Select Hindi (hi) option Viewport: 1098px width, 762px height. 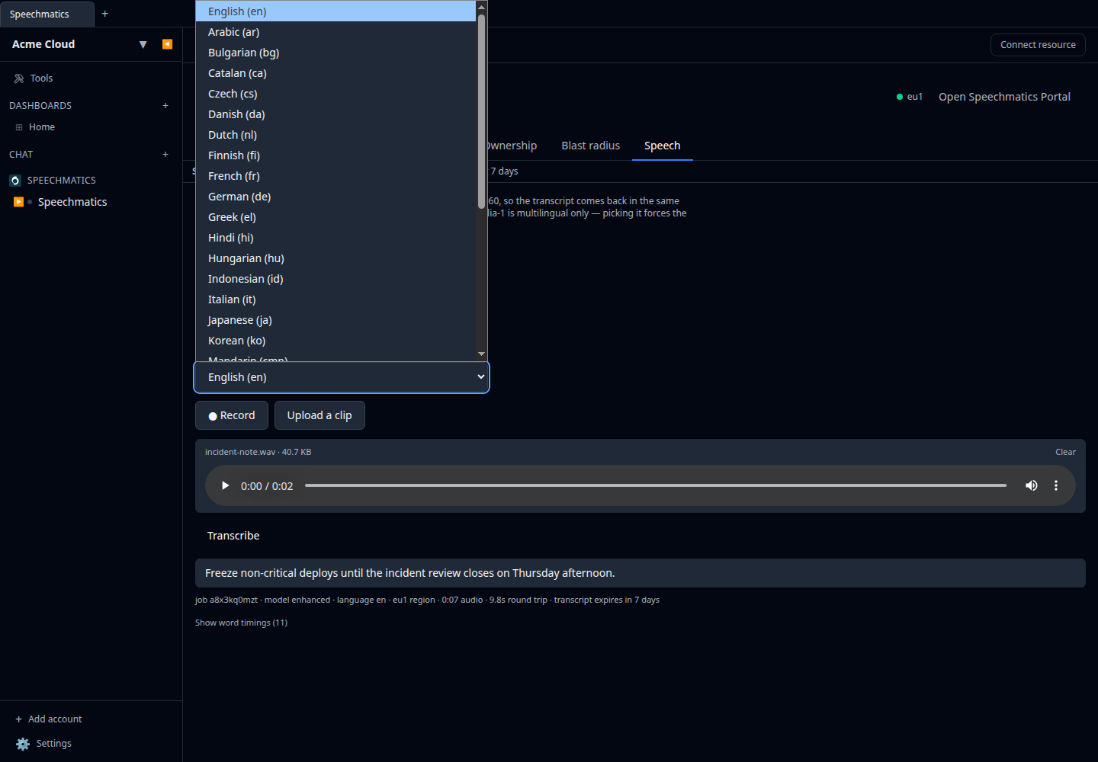335,238
